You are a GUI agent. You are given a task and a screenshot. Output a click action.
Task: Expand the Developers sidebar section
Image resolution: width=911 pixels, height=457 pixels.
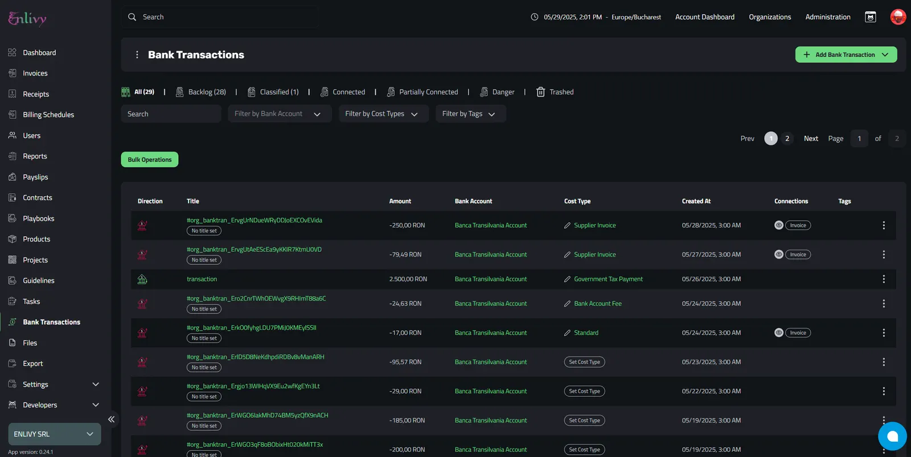coord(96,405)
